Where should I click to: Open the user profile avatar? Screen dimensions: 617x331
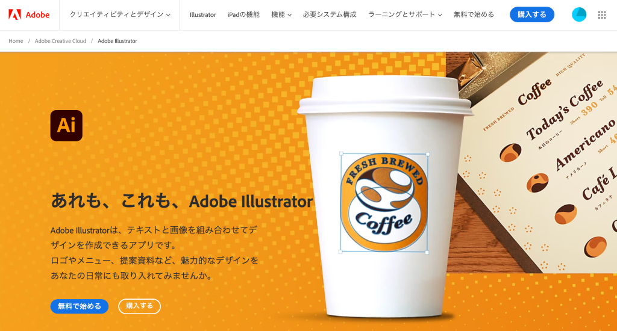coord(579,14)
